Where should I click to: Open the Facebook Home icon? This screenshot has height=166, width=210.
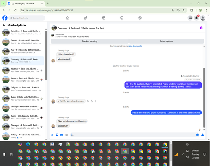(68, 18)
